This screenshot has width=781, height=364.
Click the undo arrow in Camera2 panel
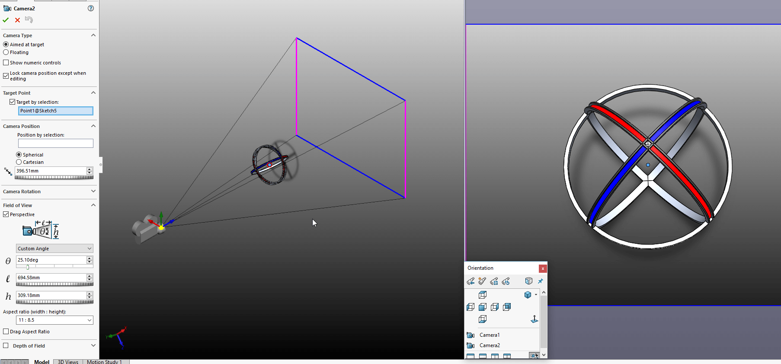(29, 20)
